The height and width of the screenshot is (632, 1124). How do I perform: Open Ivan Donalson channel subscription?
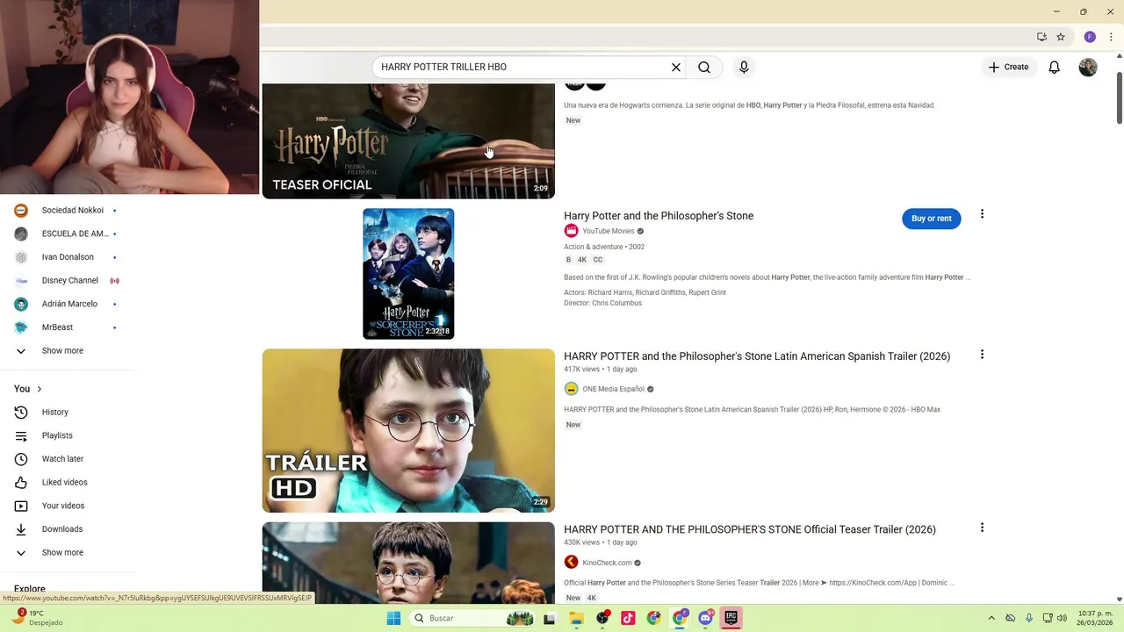click(x=68, y=257)
